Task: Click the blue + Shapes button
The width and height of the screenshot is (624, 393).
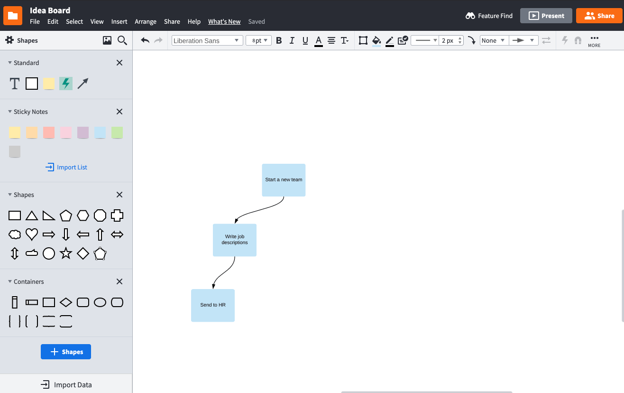Action: pyautogui.click(x=66, y=352)
